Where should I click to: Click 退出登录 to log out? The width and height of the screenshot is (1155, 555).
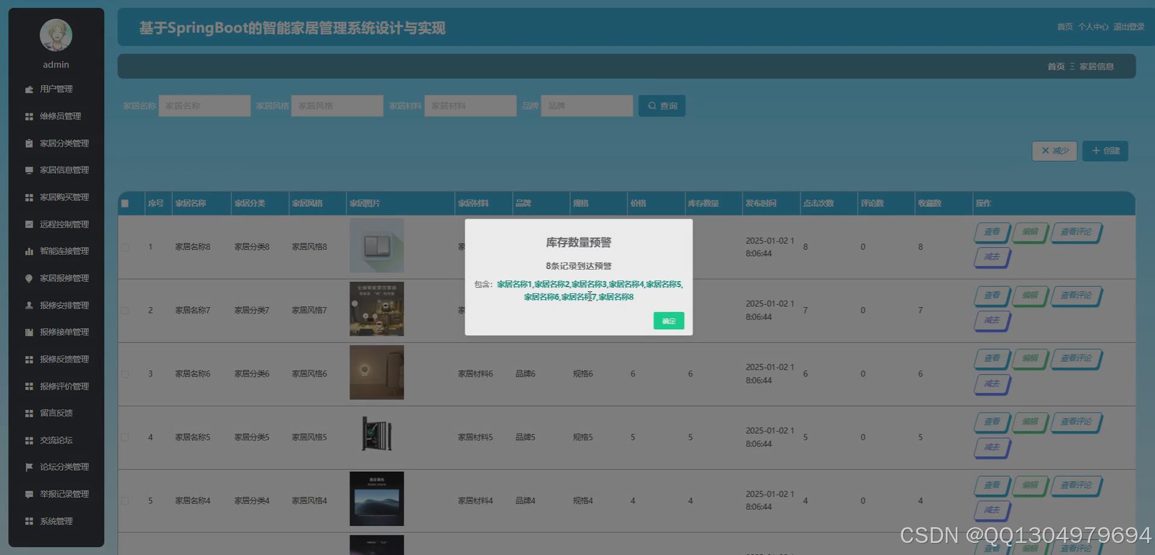pos(1128,27)
